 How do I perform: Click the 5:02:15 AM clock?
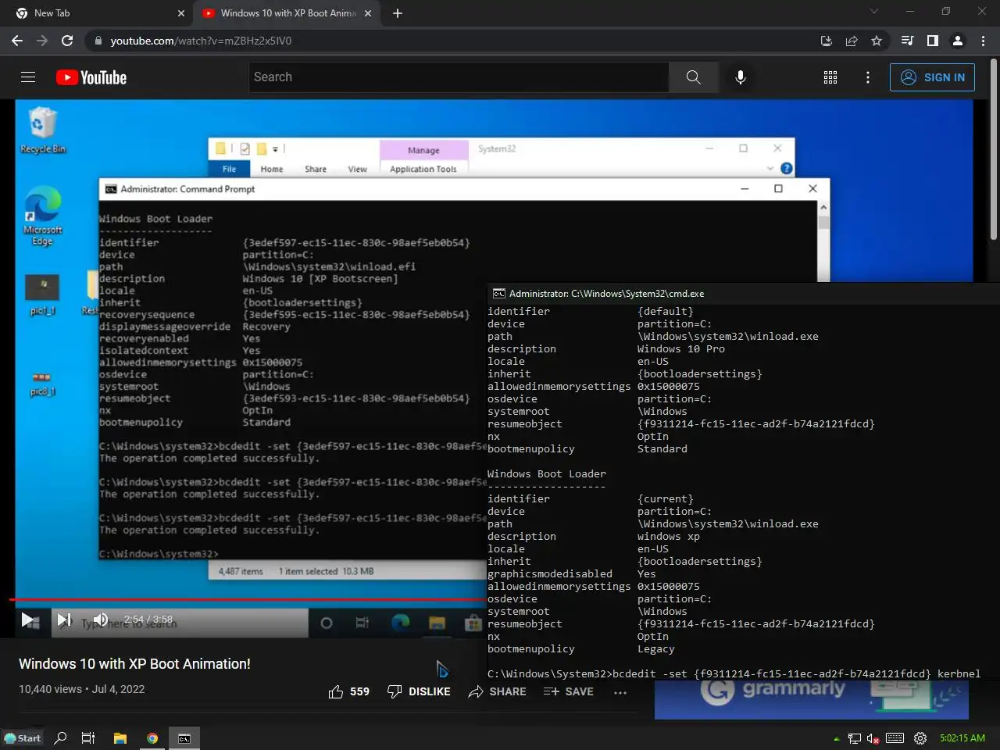[x=962, y=738]
